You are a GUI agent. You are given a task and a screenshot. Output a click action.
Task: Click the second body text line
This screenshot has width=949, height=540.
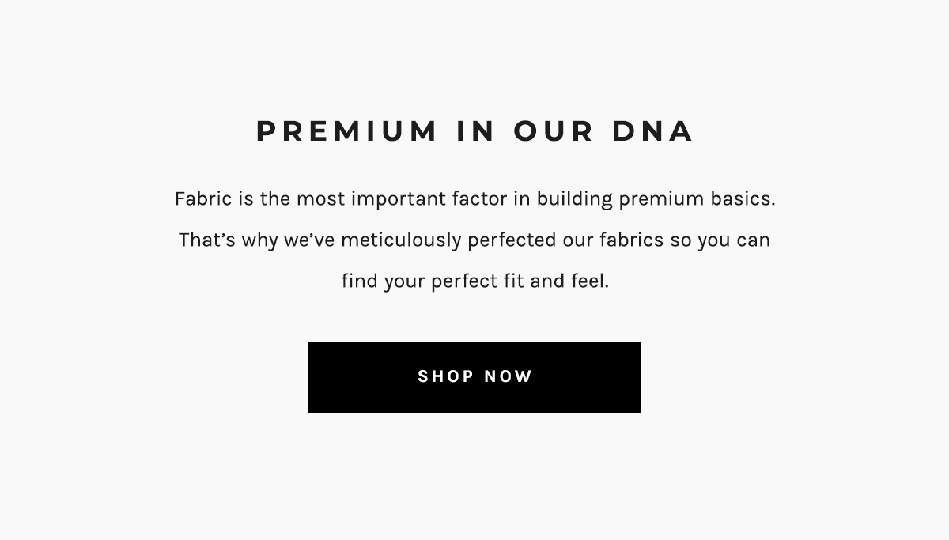click(473, 240)
